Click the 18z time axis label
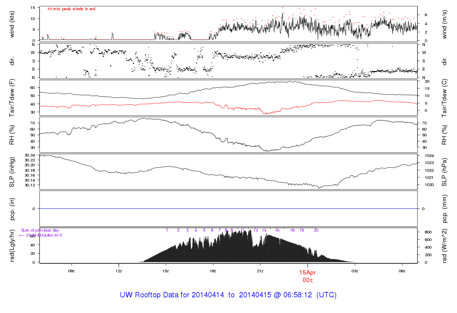 point(213,271)
